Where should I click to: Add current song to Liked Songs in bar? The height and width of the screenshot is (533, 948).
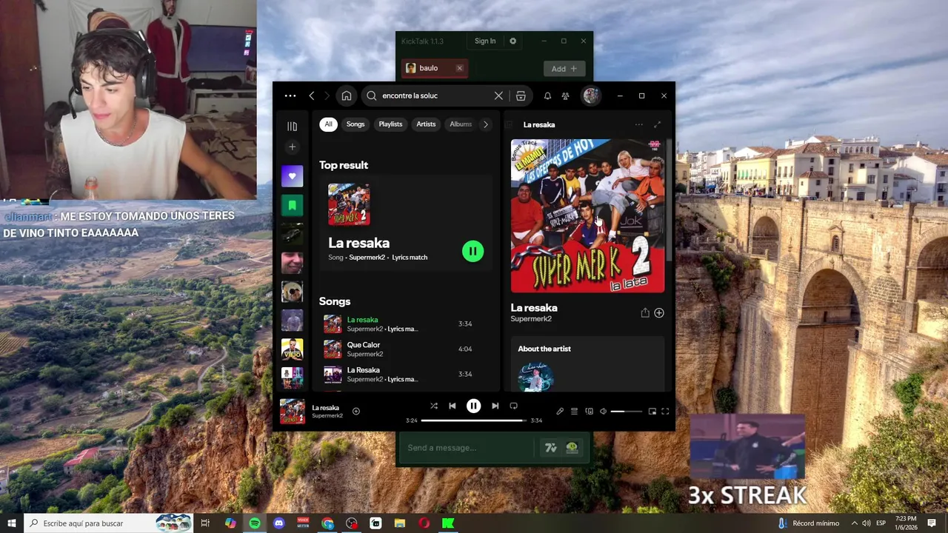click(x=355, y=411)
